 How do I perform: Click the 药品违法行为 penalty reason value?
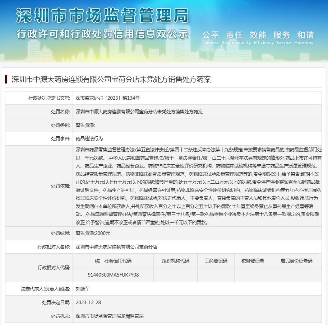pyautogui.click(x=89, y=138)
